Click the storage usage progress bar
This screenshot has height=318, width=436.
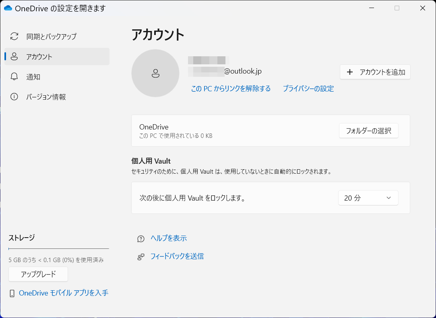[59, 248]
